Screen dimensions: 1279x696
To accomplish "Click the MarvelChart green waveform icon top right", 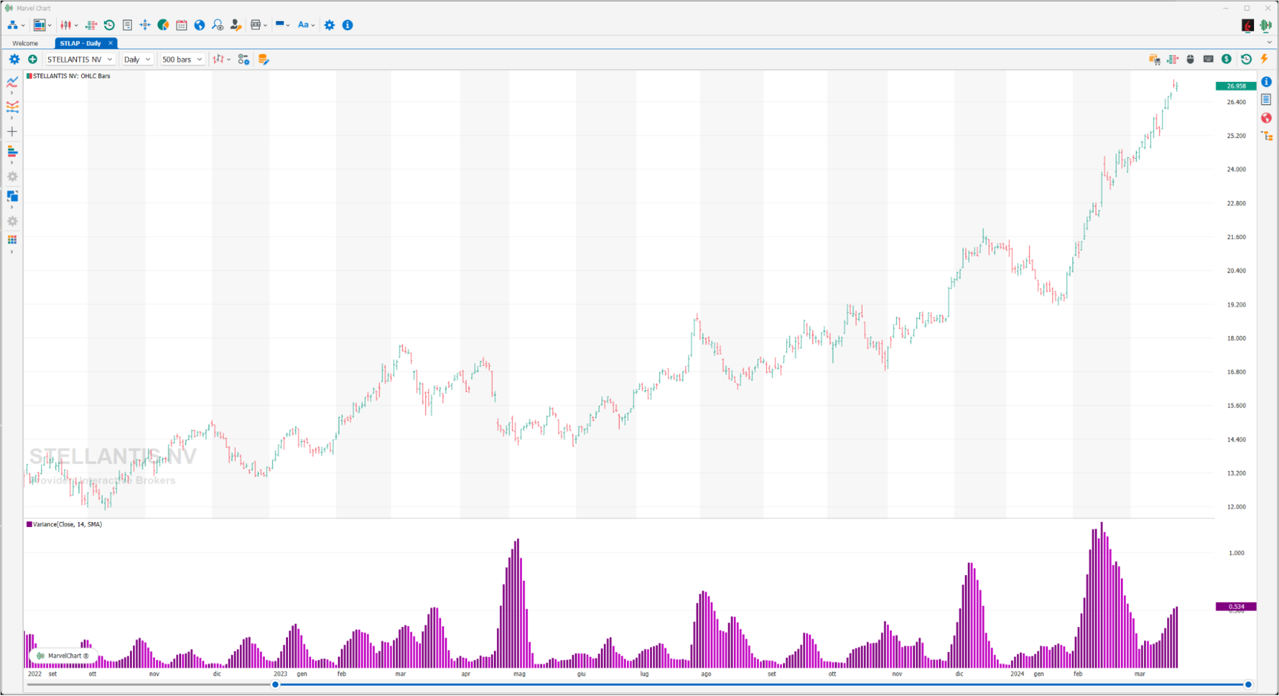I will pyautogui.click(x=1266, y=25).
